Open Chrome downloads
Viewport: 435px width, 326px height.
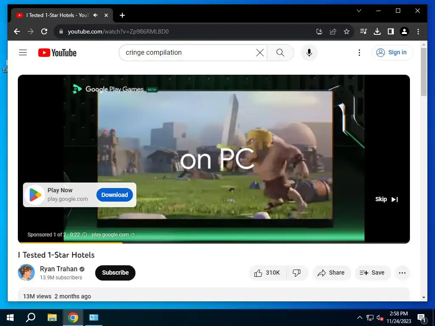[x=377, y=31]
